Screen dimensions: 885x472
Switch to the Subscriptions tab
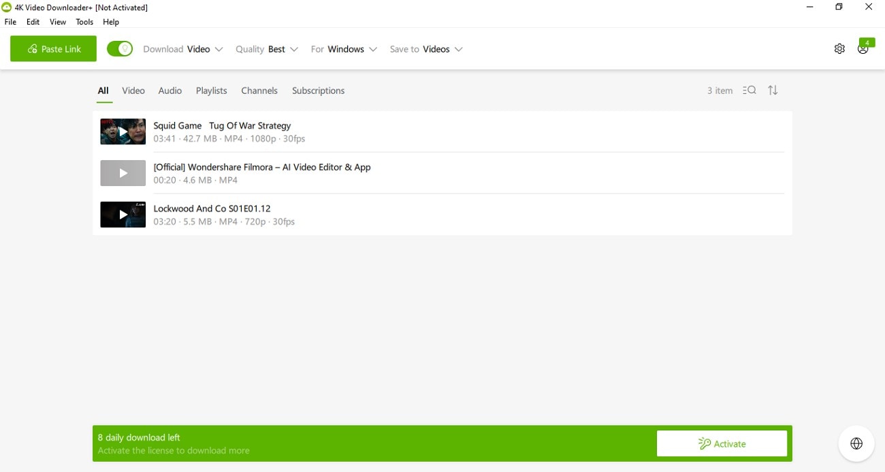[319, 91]
